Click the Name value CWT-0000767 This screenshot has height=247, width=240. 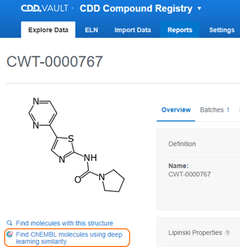(x=190, y=174)
